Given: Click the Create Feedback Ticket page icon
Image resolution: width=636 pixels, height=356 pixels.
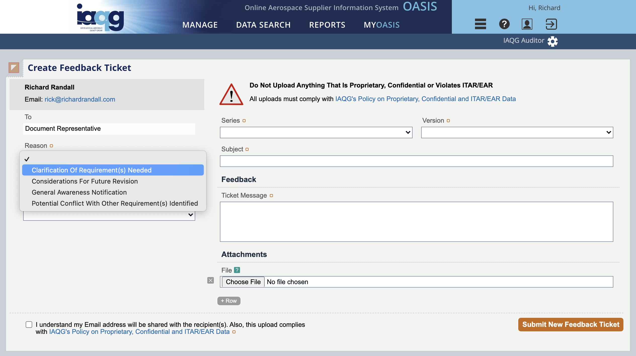Looking at the screenshot, I should [14, 68].
